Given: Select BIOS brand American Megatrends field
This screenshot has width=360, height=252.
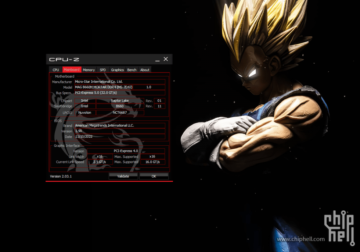Looking at the screenshot, I should pyautogui.click(x=120, y=125).
